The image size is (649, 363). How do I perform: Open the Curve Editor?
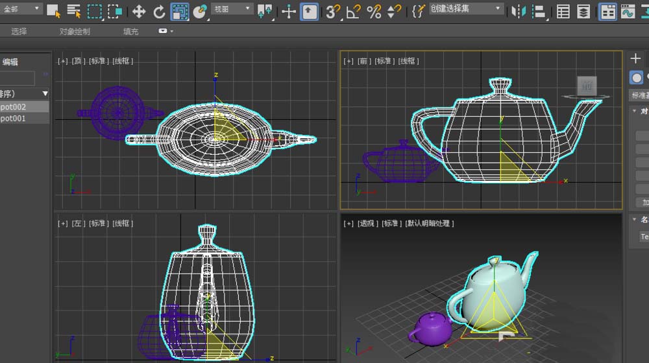628,11
